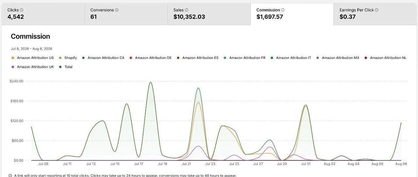Click the Jul 8 – Aug 8, 2026 date range

32,49
